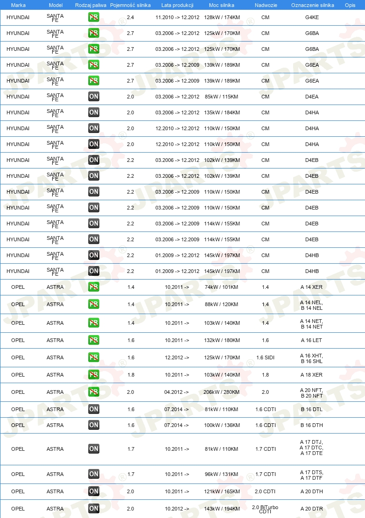Click the Lata produkcji column header

177,5
